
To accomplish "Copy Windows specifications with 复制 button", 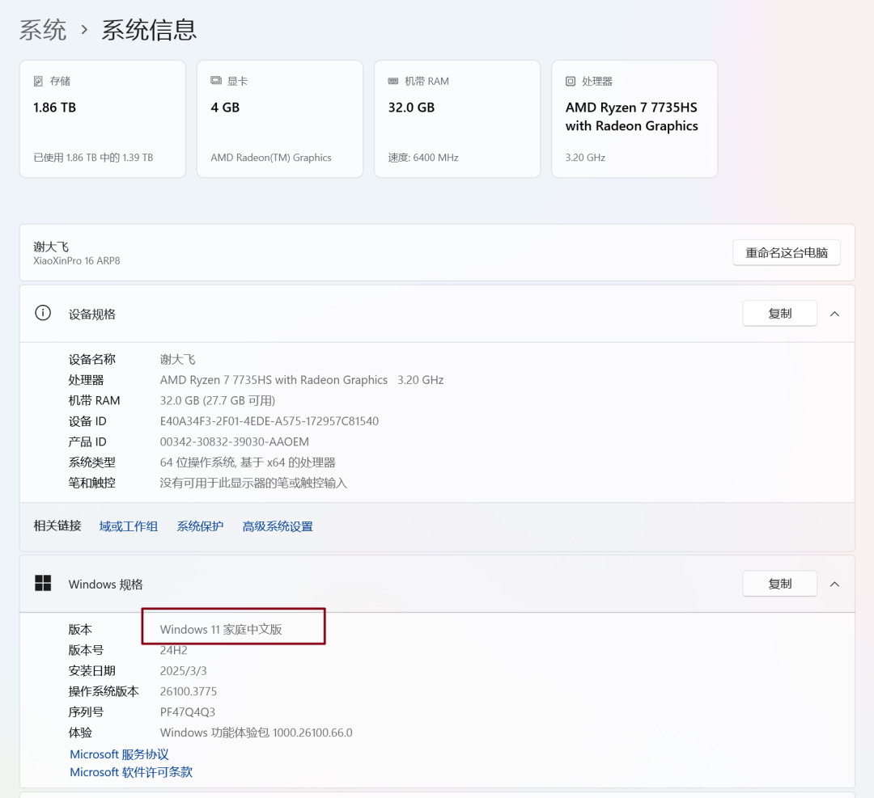I will 780,584.
